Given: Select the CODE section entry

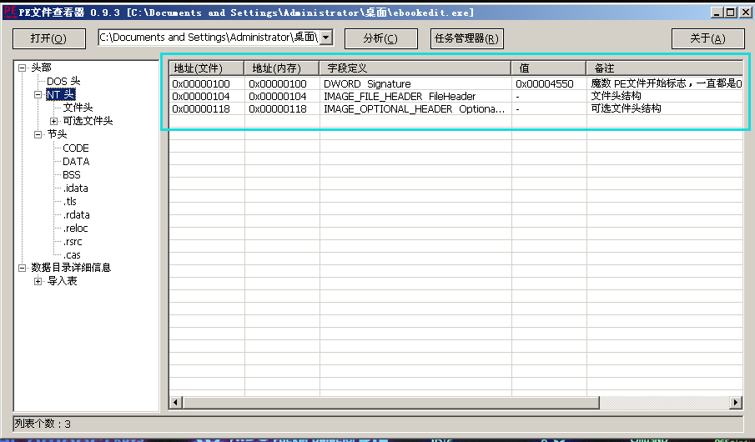Looking at the screenshot, I should click(76, 148).
